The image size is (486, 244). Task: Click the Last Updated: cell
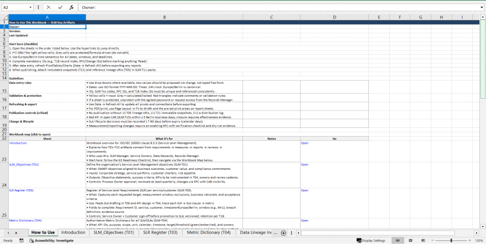[47, 35]
